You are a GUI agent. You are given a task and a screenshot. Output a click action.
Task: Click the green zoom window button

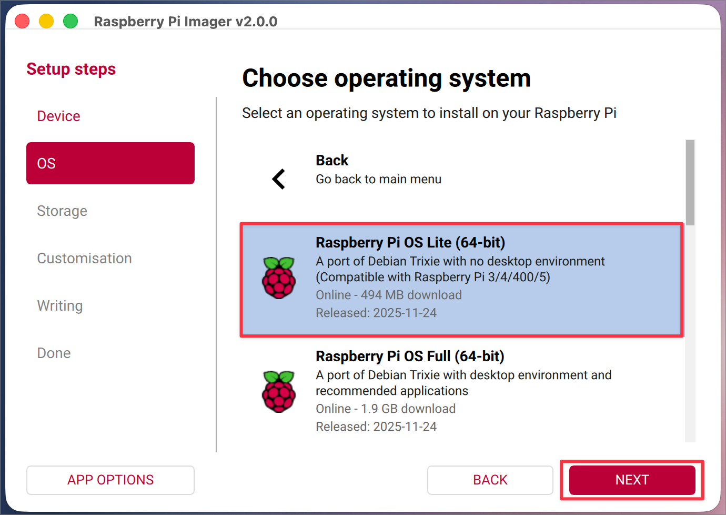click(70, 21)
